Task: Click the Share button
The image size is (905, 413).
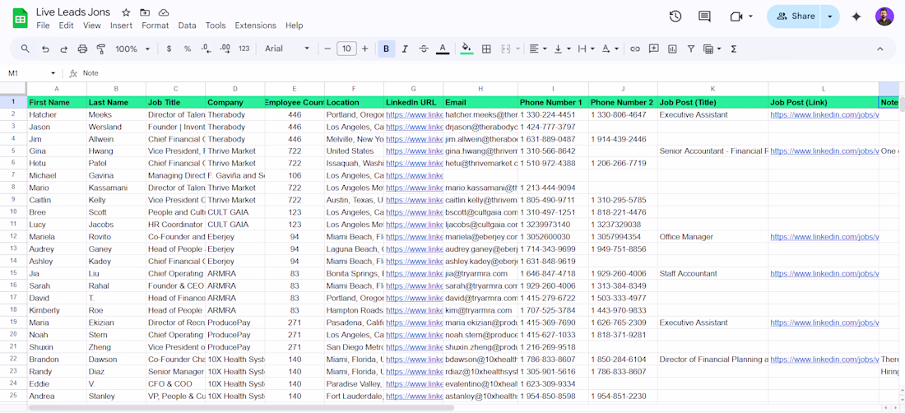Action: (796, 16)
